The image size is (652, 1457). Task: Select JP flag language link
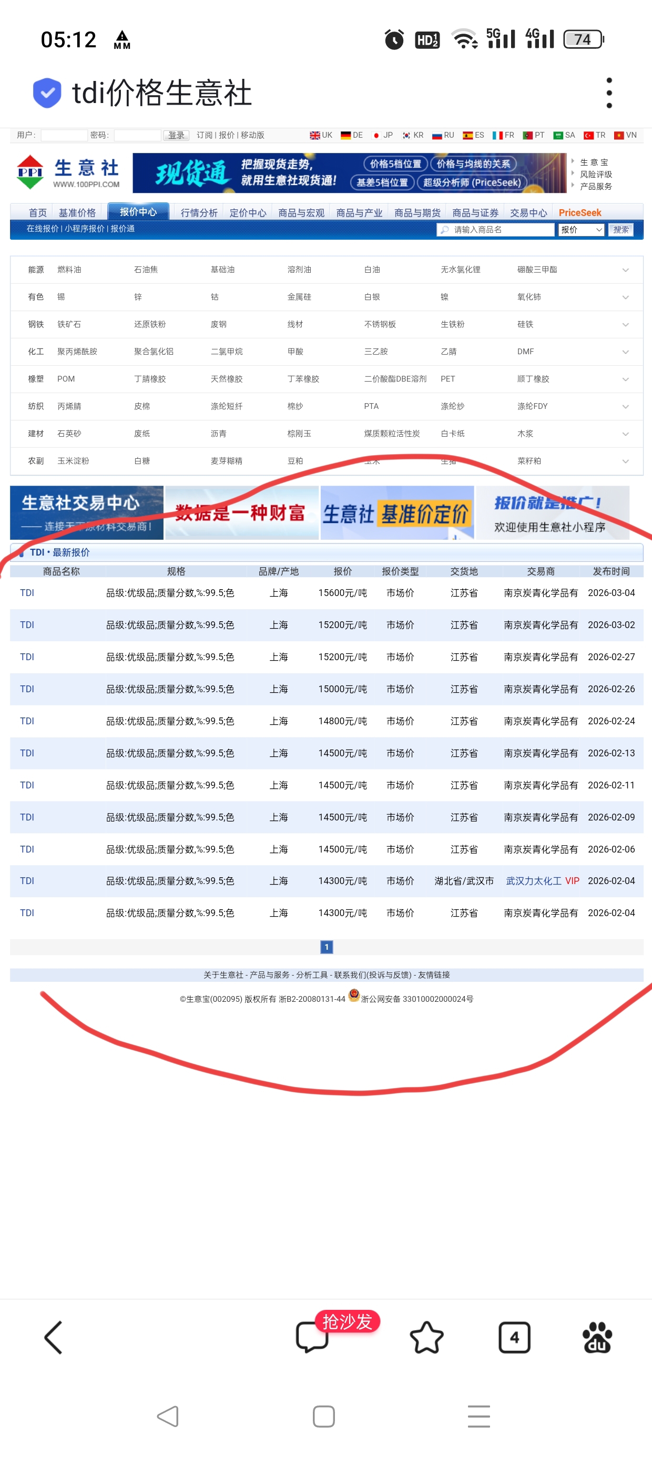[382, 135]
